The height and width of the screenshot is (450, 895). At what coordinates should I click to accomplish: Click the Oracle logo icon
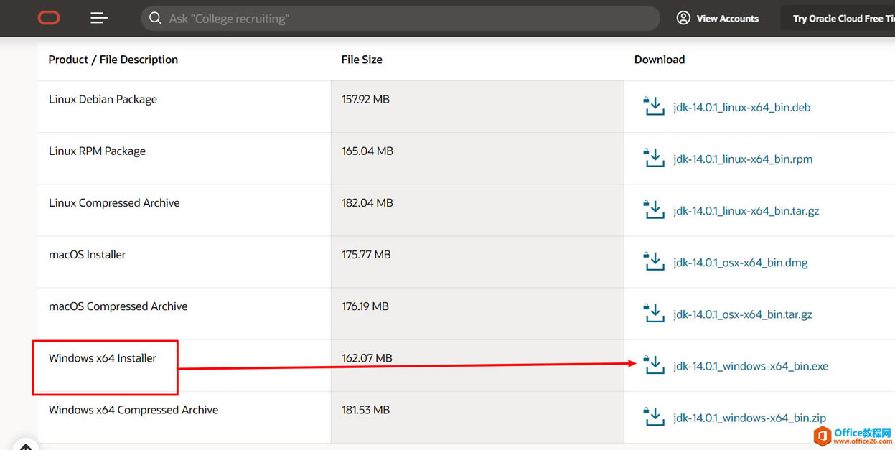[x=49, y=18]
